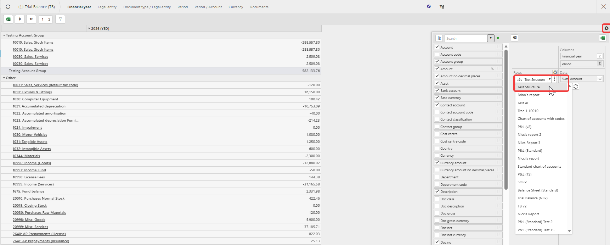Click sigma icon on Financial year column

tap(599, 56)
